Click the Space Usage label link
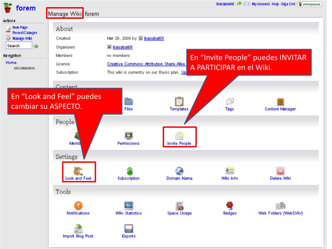The image size is (332, 249). [179, 213]
